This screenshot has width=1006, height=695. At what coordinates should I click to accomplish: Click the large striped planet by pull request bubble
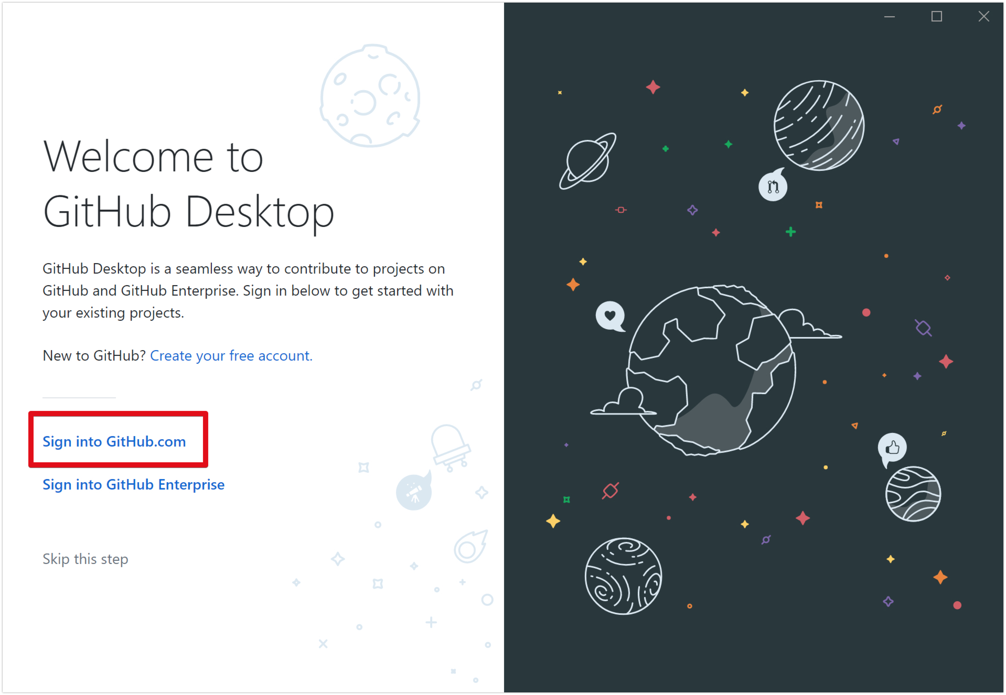pos(819,125)
